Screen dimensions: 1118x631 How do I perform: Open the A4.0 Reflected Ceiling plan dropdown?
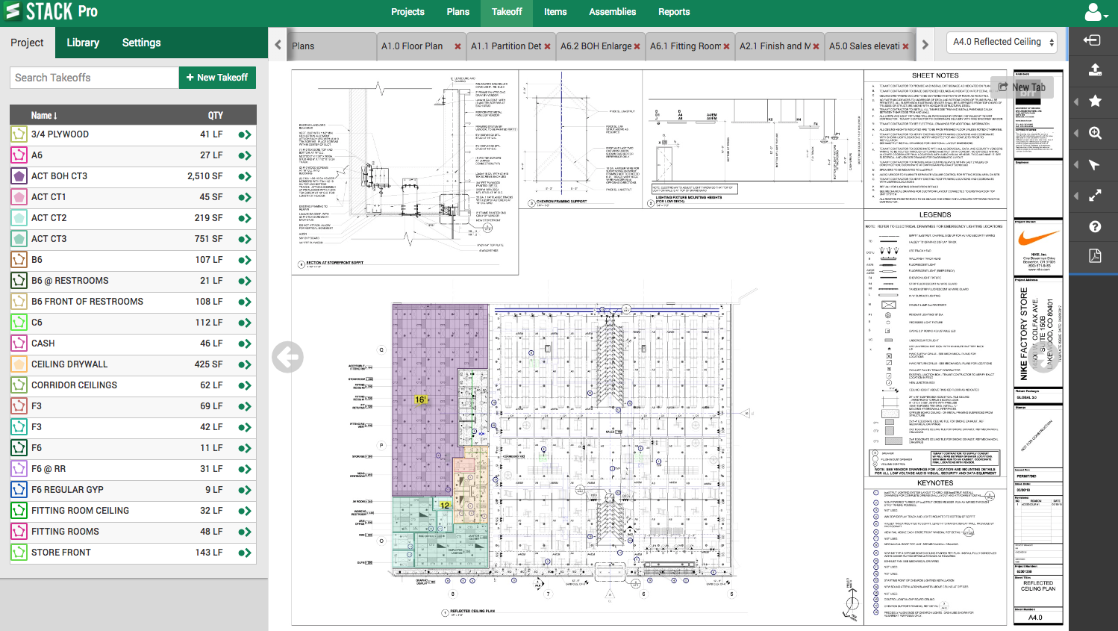coord(1003,43)
